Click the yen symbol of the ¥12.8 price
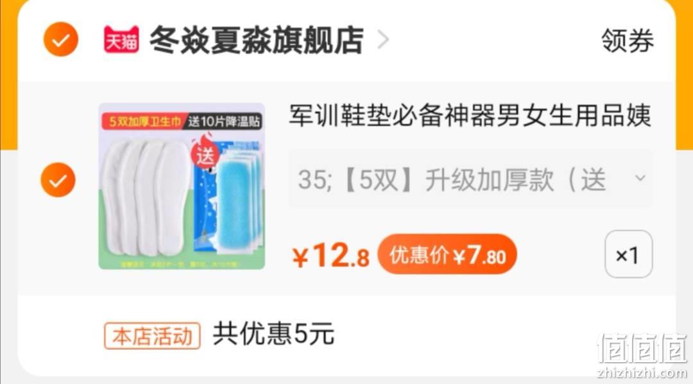This screenshot has height=384, width=693. (300, 257)
